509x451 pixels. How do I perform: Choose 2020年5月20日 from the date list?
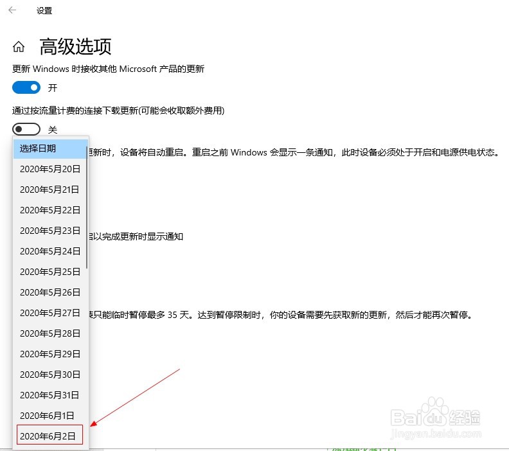tap(50, 169)
